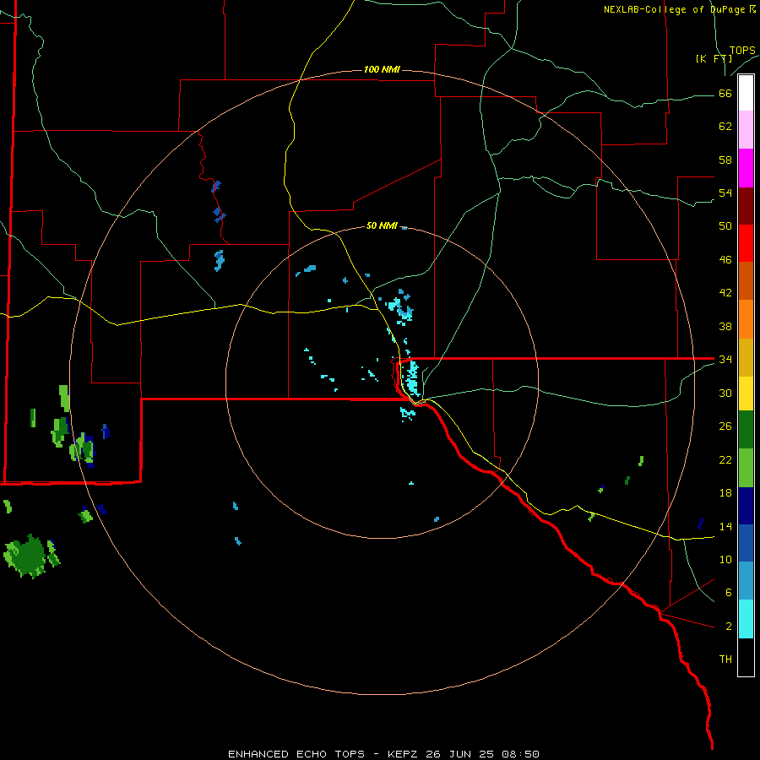Click the black TH swatch at the scale bottom
Image resolution: width=760 pixels, height=760 pixels.
pyautogui.click(x=746, y=657)
